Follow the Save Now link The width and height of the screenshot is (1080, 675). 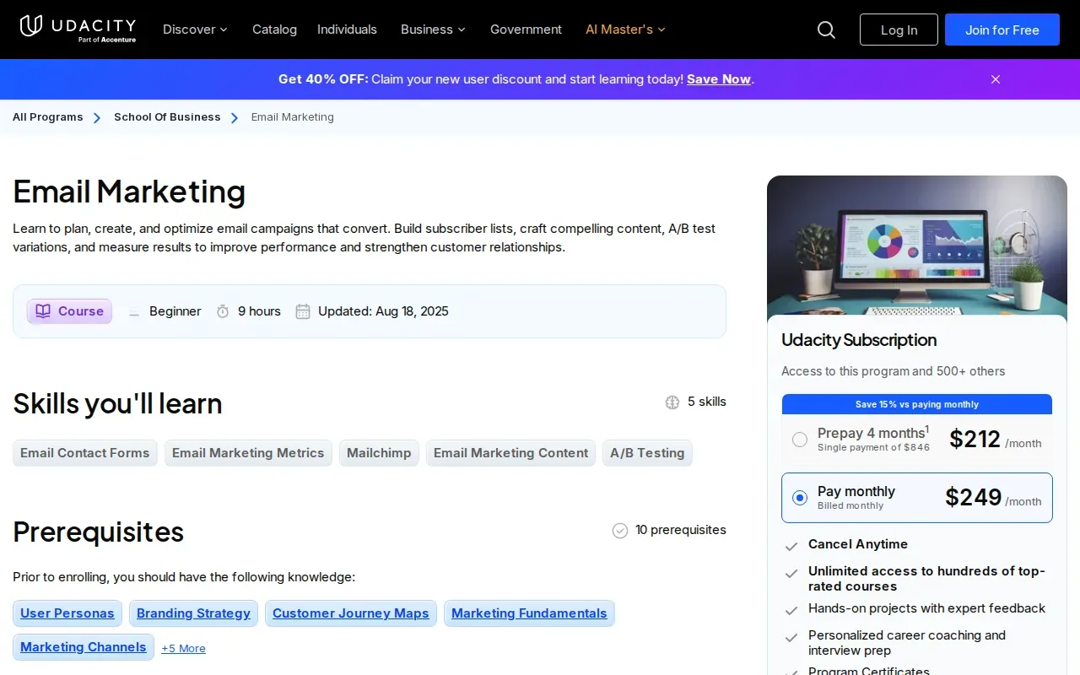coord(719,79)
